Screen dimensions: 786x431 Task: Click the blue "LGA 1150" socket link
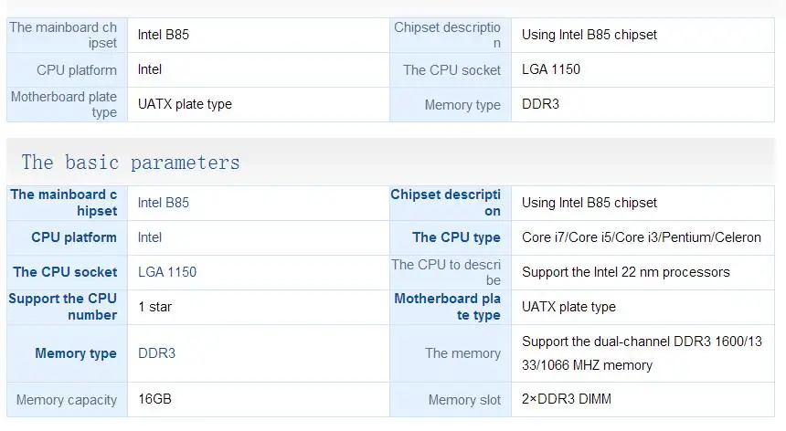point(167,272)
